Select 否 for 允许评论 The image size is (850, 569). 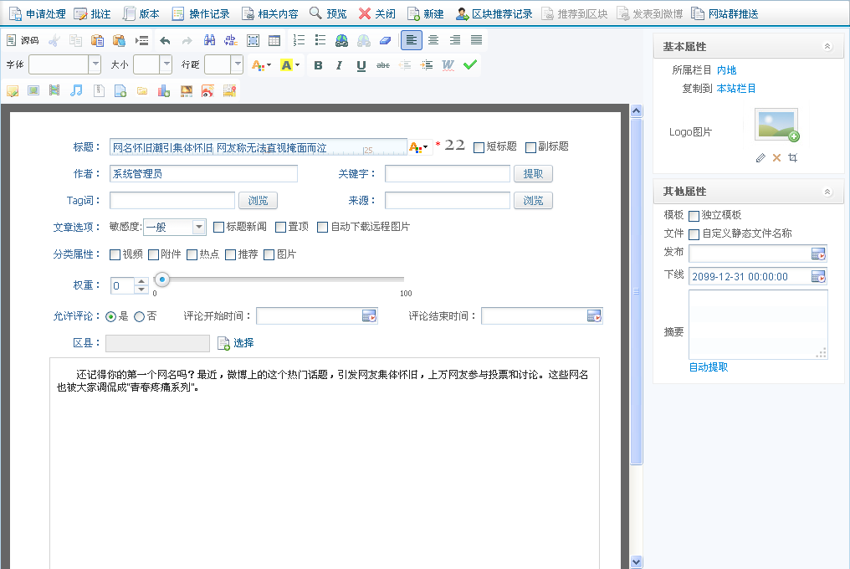click(139, 316)
